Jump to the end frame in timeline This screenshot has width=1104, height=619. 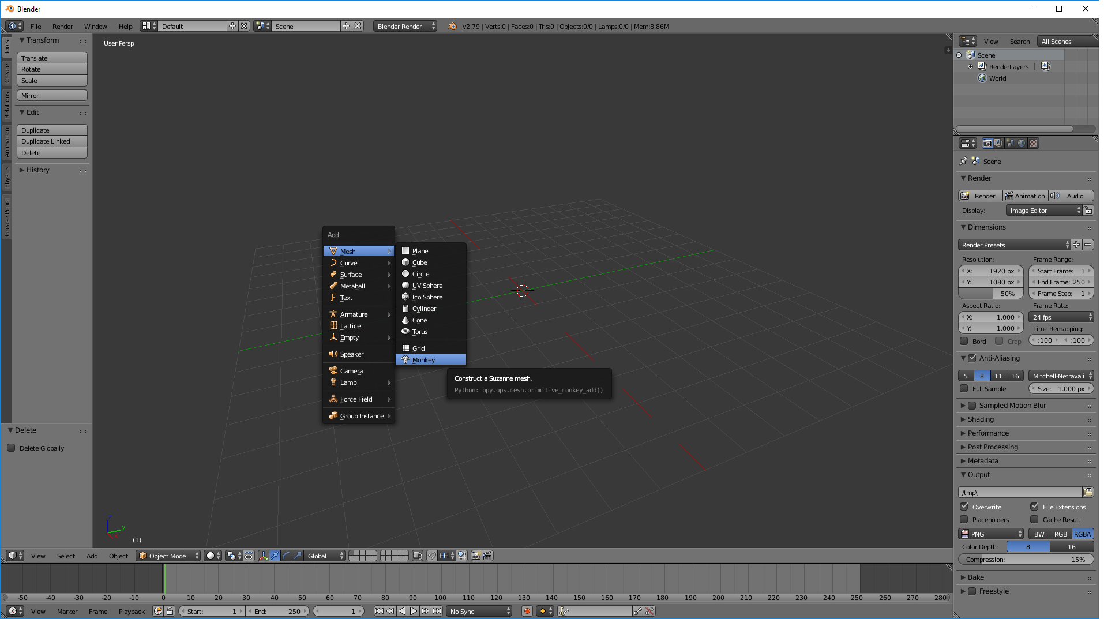click(437, 611)
